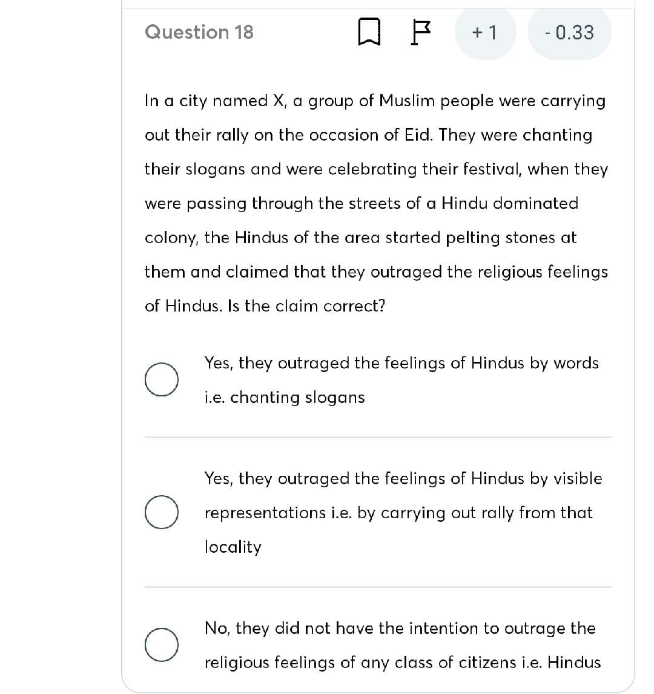The width and height of the screenshot is (654, 694).
Task: Flag Question 18 for review
Action: [x=420, y=32]
